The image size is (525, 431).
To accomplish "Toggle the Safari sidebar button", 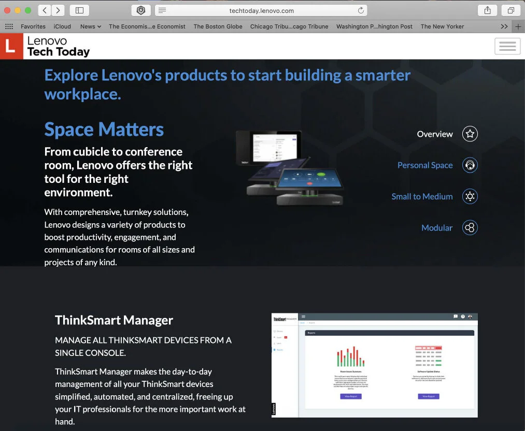I will [x=79, y=10].
